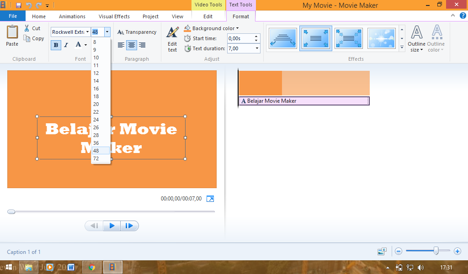View preview in full screen

click(210, 199)
